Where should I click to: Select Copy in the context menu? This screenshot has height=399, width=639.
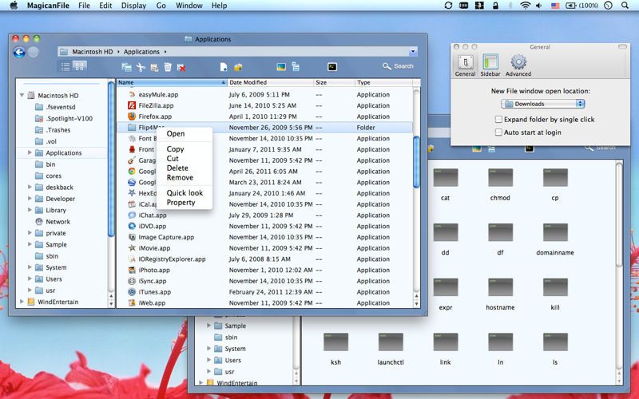pos(175,149)
